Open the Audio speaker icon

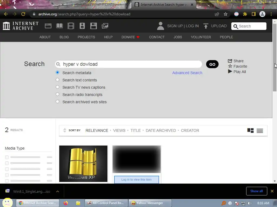point(82,26)
